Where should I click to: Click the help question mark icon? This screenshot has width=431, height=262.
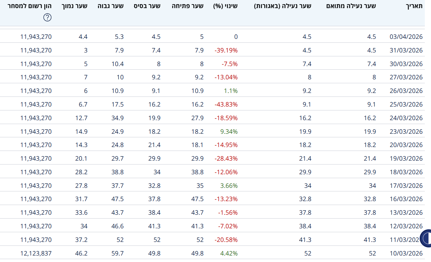pyautogui.click(x=47, y=17)
